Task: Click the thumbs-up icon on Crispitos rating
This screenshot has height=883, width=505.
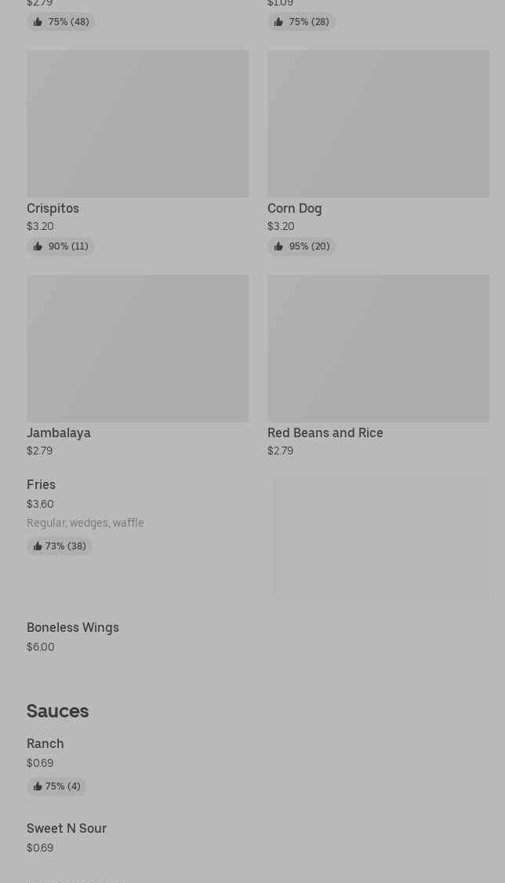Action: tap(38, 246)
